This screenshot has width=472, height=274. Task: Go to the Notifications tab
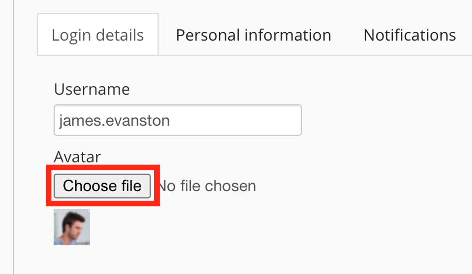click(409, 35)
